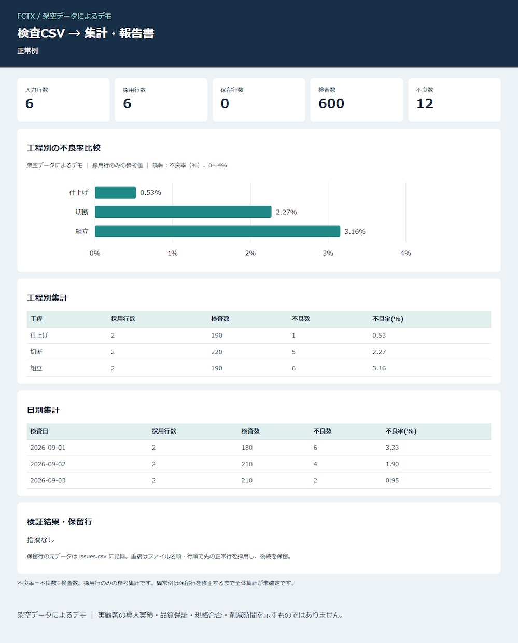
Task: Click the 採用行数 summary card
Action: pyautogui.click(x=161, y=100)
